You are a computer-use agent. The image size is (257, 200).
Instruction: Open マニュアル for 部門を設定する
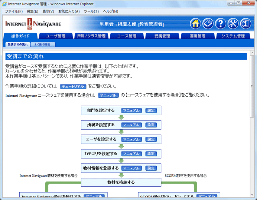click(x=131, y=111)
